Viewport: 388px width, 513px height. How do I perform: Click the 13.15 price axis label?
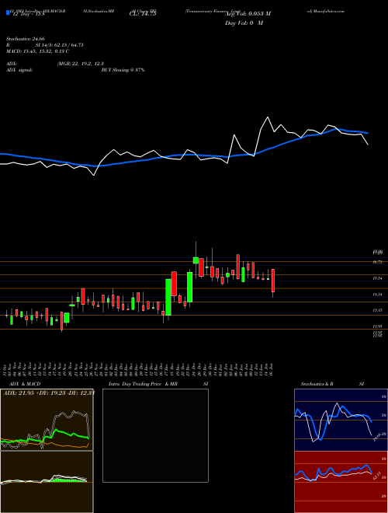[378, 310]
